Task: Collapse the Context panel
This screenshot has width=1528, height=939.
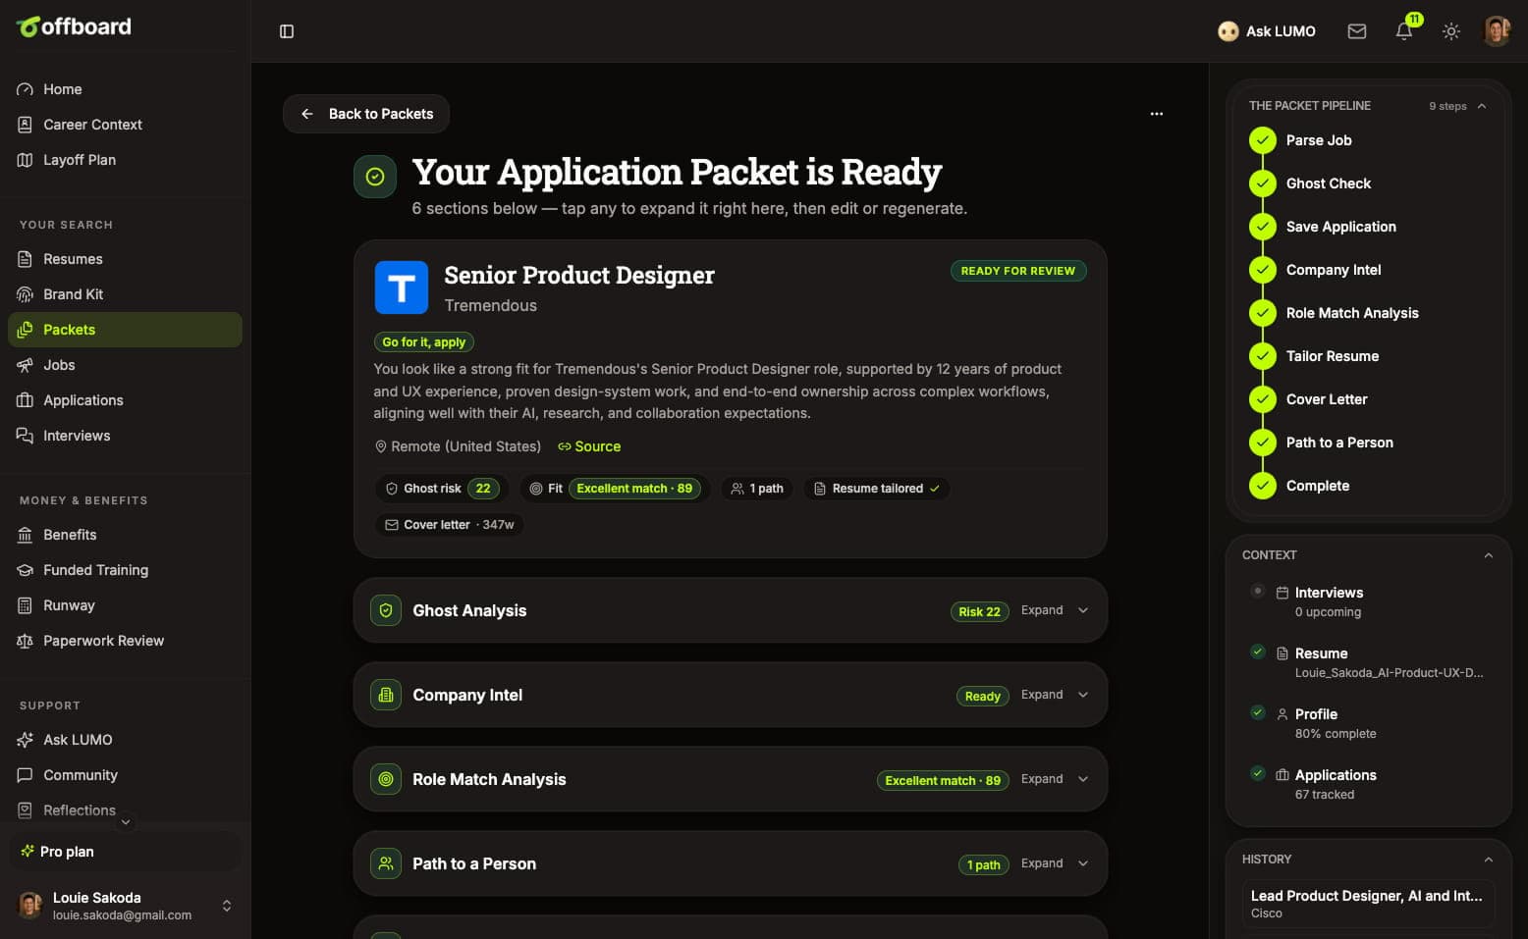Action: point(1489,555)
